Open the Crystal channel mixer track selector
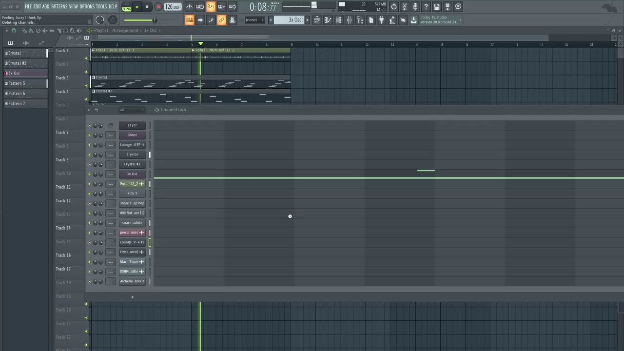The width and height of the screenshot is (624, 351). coord(111,155)
